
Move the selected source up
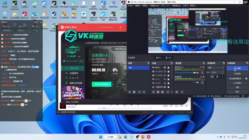(168, 92)
